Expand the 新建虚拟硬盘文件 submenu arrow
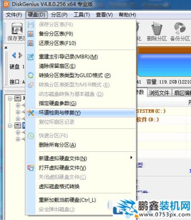The height and width of the screenshot is (220, 191). [x=131, y=157]
